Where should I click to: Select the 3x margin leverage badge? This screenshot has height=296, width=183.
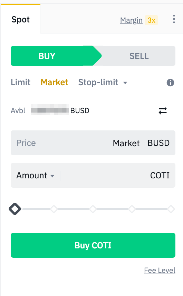pyautogui.click(x=152, y=20)
